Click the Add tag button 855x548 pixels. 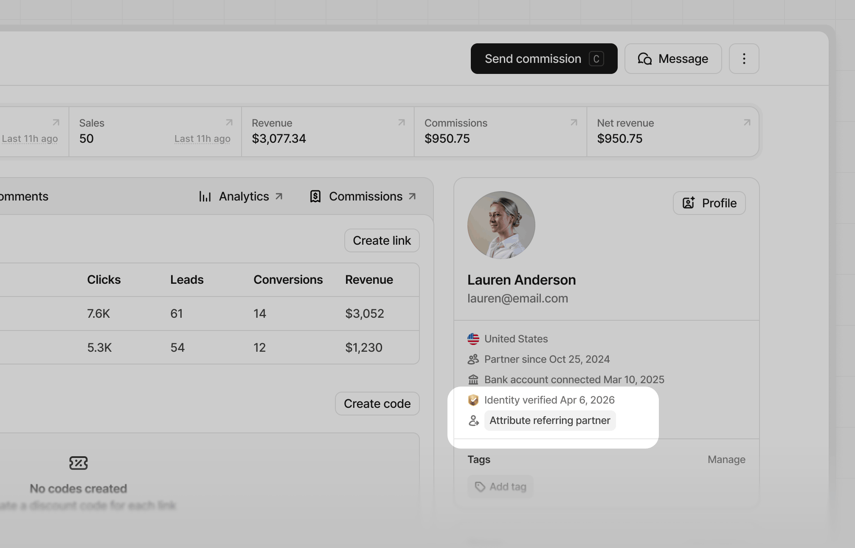tap(501, 487)
